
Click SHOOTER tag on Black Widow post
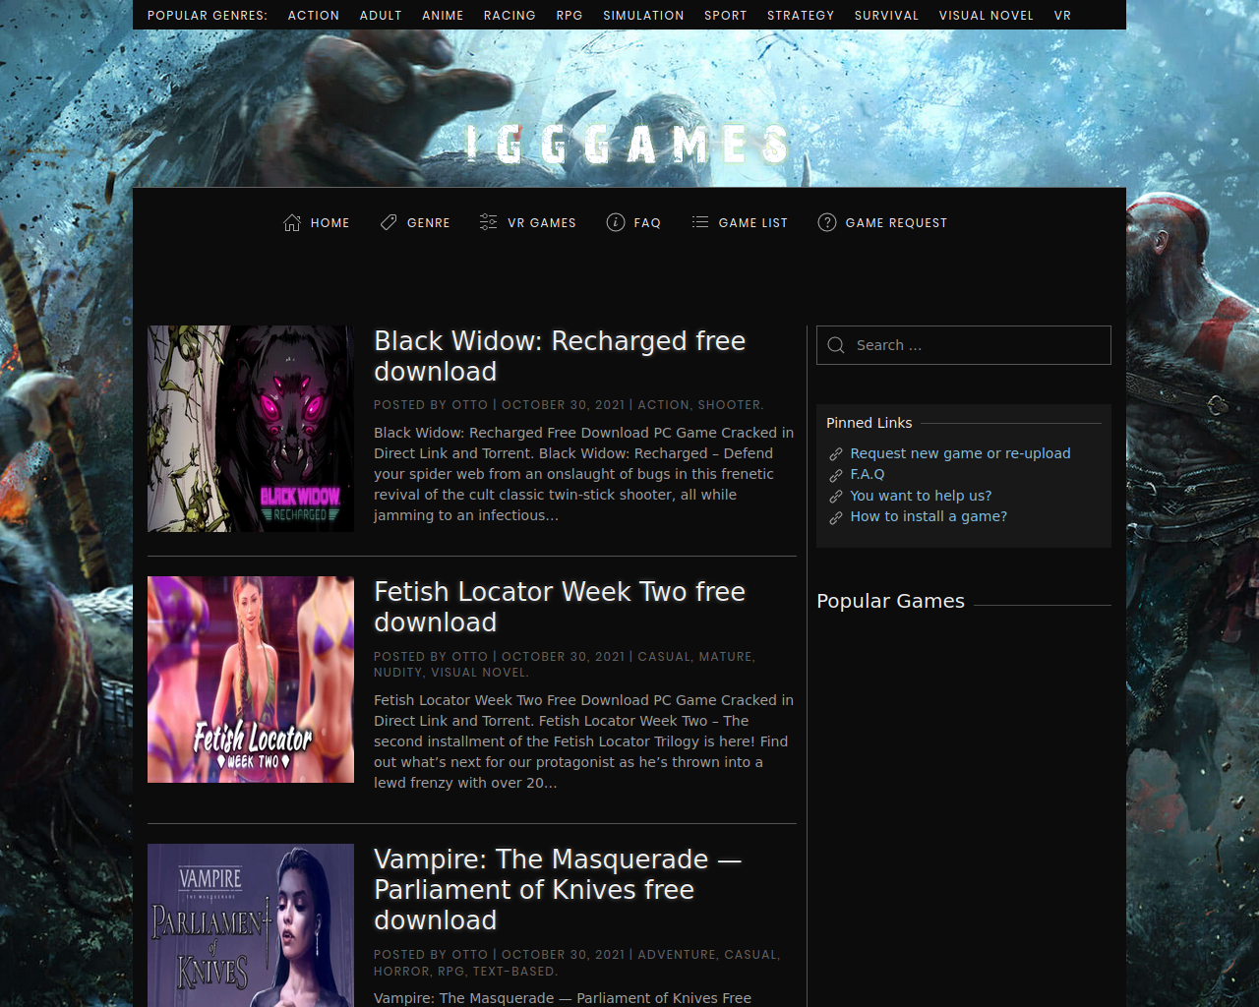pyautogui.click(x=729, y=405)
